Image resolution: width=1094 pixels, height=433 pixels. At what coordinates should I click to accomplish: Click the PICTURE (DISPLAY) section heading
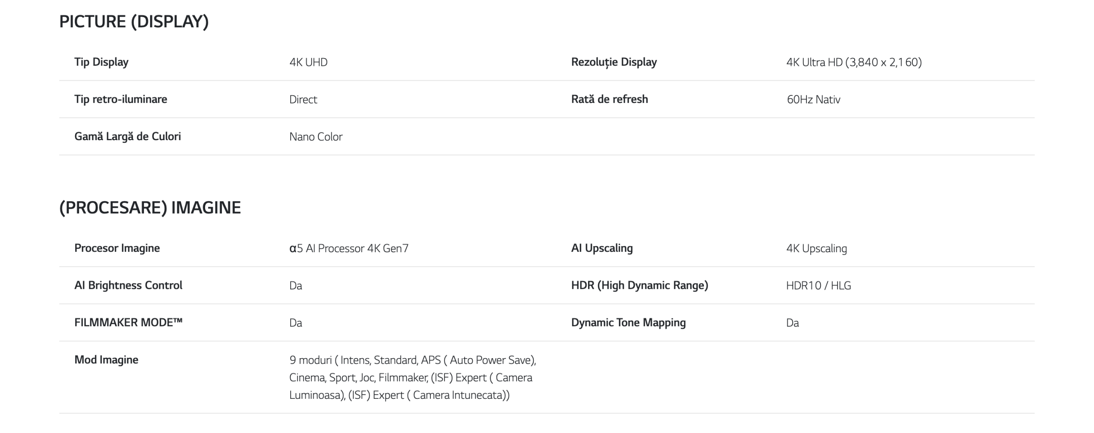coord(134,22)
